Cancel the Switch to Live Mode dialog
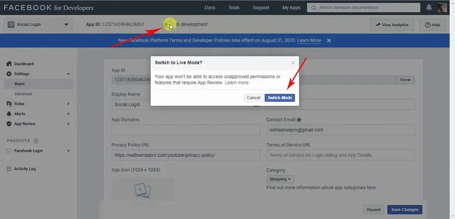 click(x=253, y=98)
